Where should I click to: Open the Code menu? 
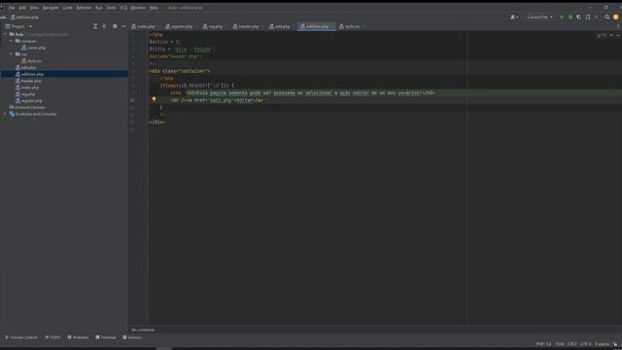coord(67,8)
